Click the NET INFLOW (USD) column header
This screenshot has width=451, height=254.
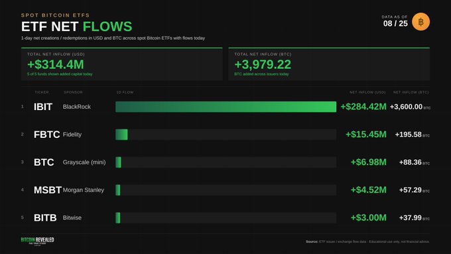click(x=367, y=92)
